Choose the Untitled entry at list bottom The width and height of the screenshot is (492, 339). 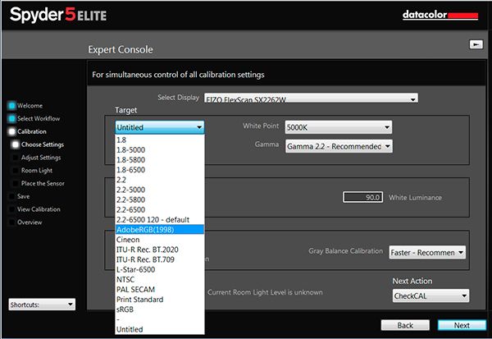click(x=160, y=330)
